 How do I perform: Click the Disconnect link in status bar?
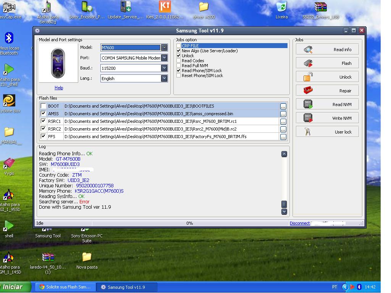tap(299, 224)
